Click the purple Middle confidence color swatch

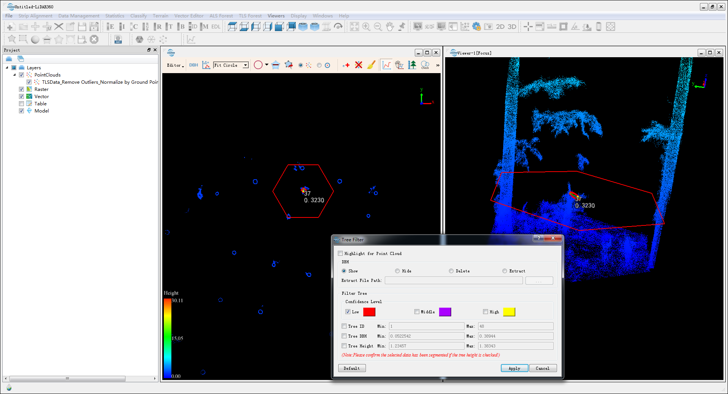coord(445,312)
